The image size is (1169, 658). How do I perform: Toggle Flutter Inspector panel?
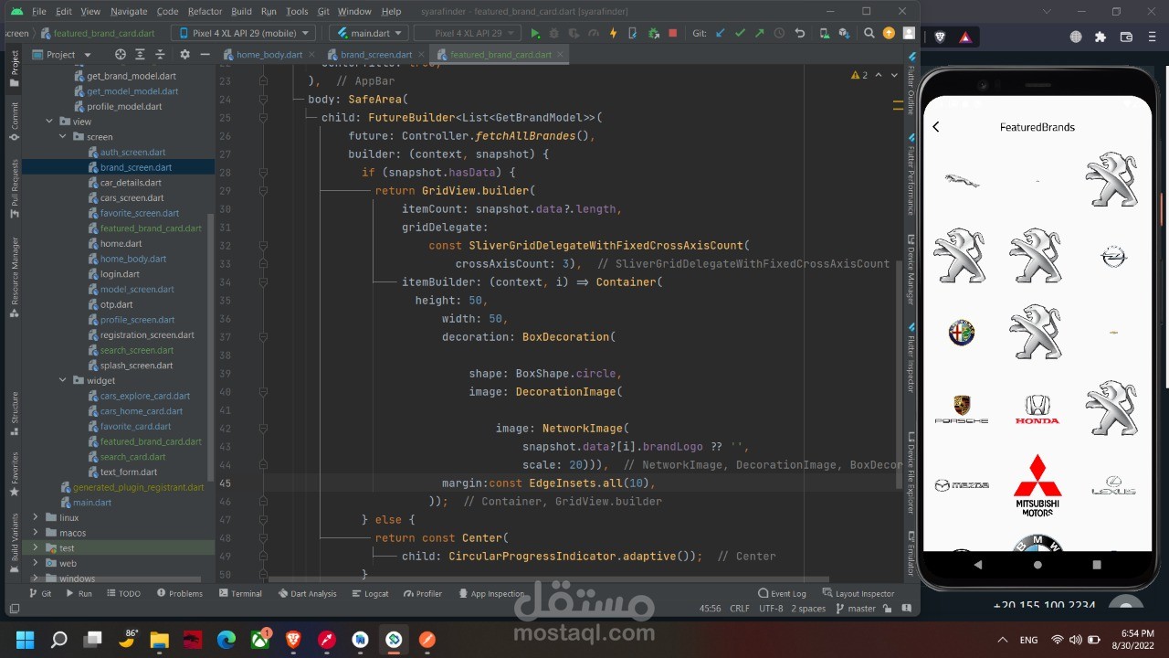[911, 359]
